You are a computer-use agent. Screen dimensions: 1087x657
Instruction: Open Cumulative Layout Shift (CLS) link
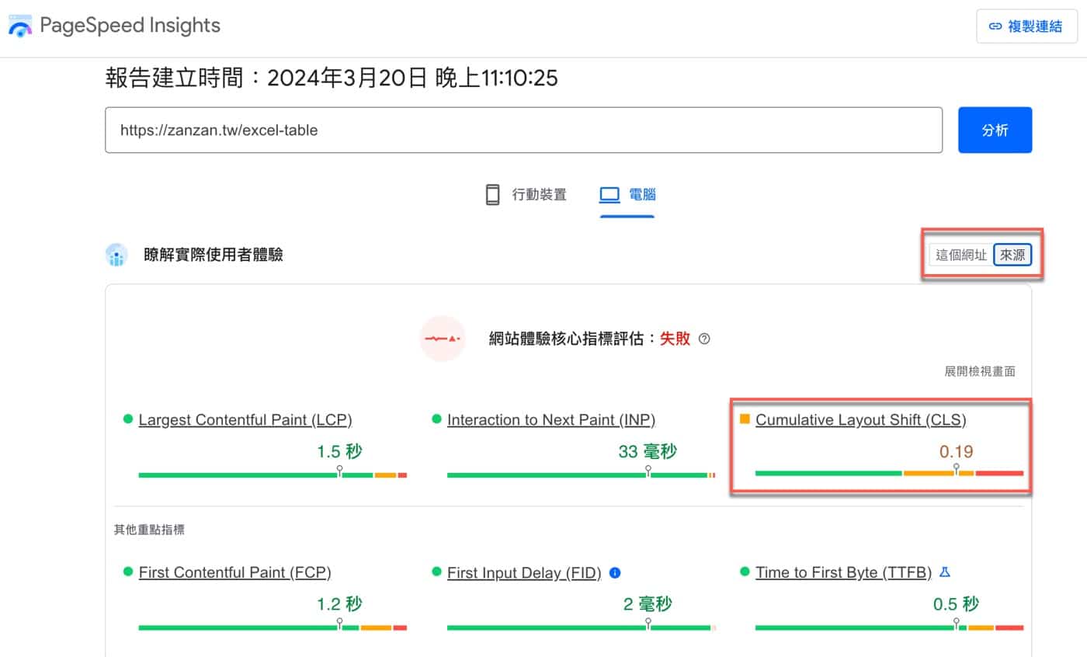[861, 420]
